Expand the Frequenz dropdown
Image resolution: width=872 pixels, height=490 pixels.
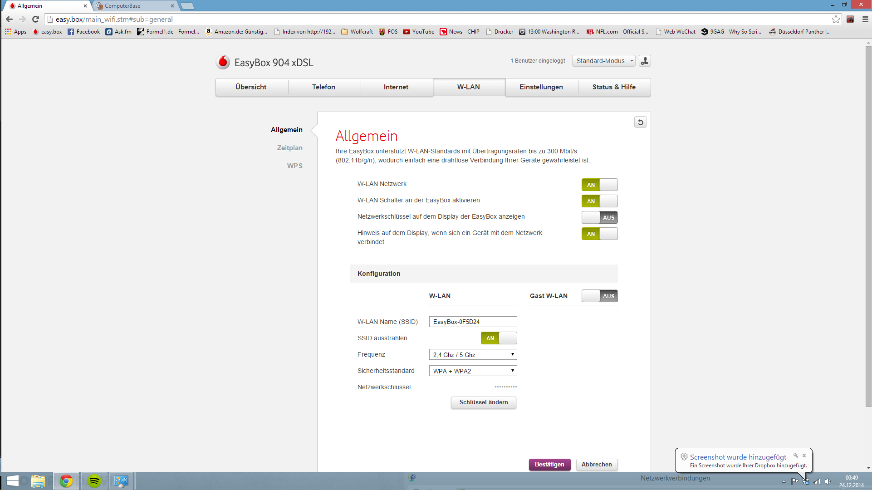click(x=473, y=355)
